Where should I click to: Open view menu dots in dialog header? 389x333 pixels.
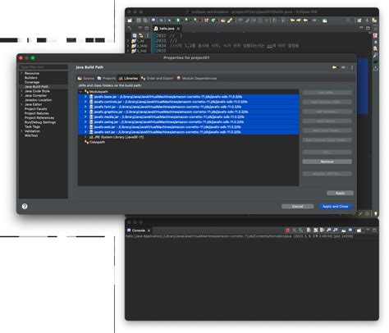352,67
